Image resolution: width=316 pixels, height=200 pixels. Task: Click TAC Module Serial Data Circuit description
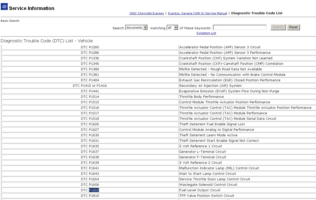[x=228, y=118]
